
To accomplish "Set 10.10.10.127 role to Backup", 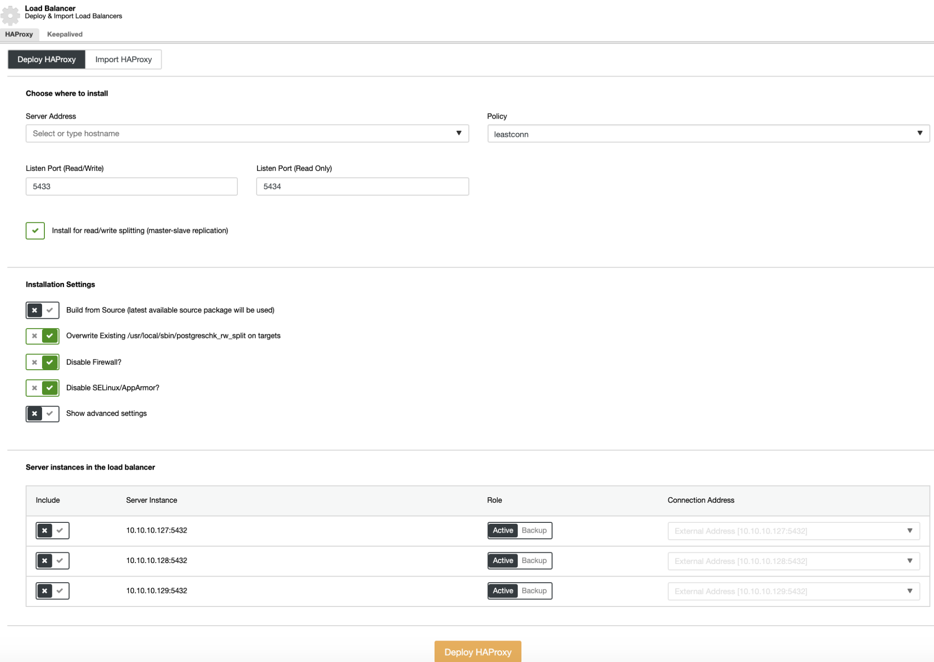I will (534, 530).
